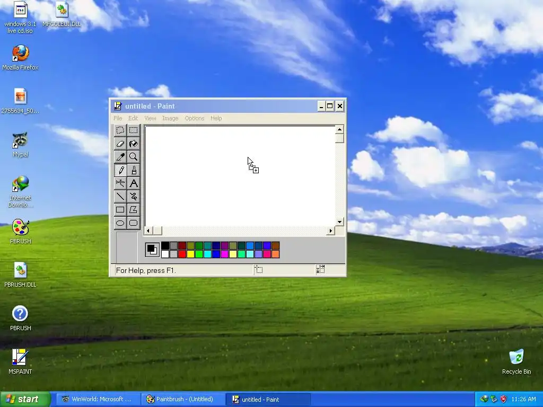Choose the bright yellow palette color
Viewport: 543px width, 407px height.
[x=190, y=254]
